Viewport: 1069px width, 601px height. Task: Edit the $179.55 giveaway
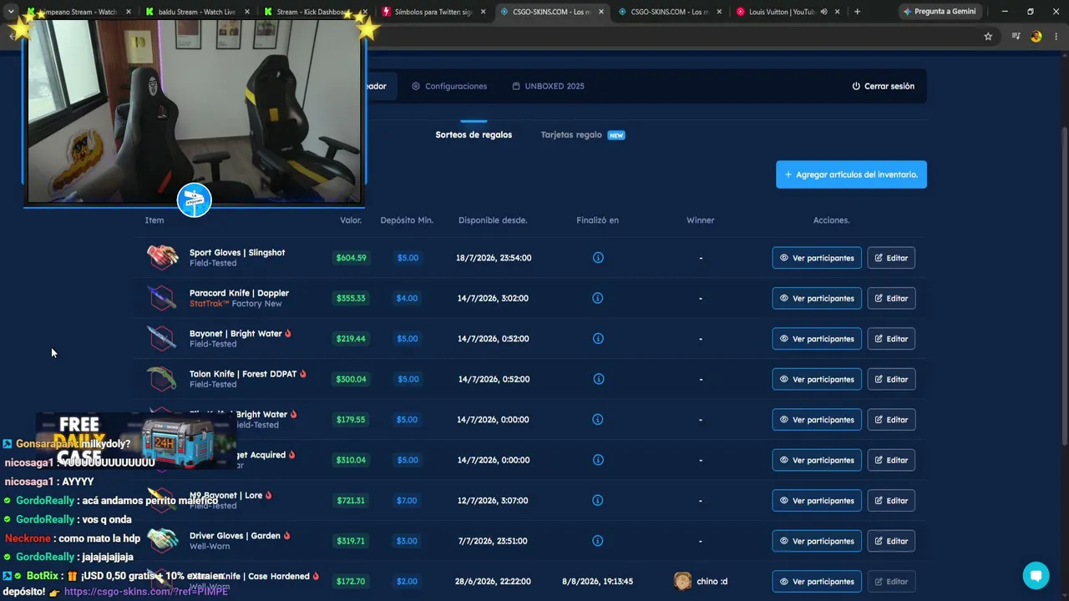click(x=891, y=420)
